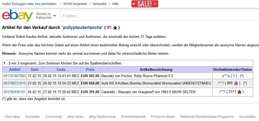Click price EUR 301,00
259x121 pixels.
[90, 92]
